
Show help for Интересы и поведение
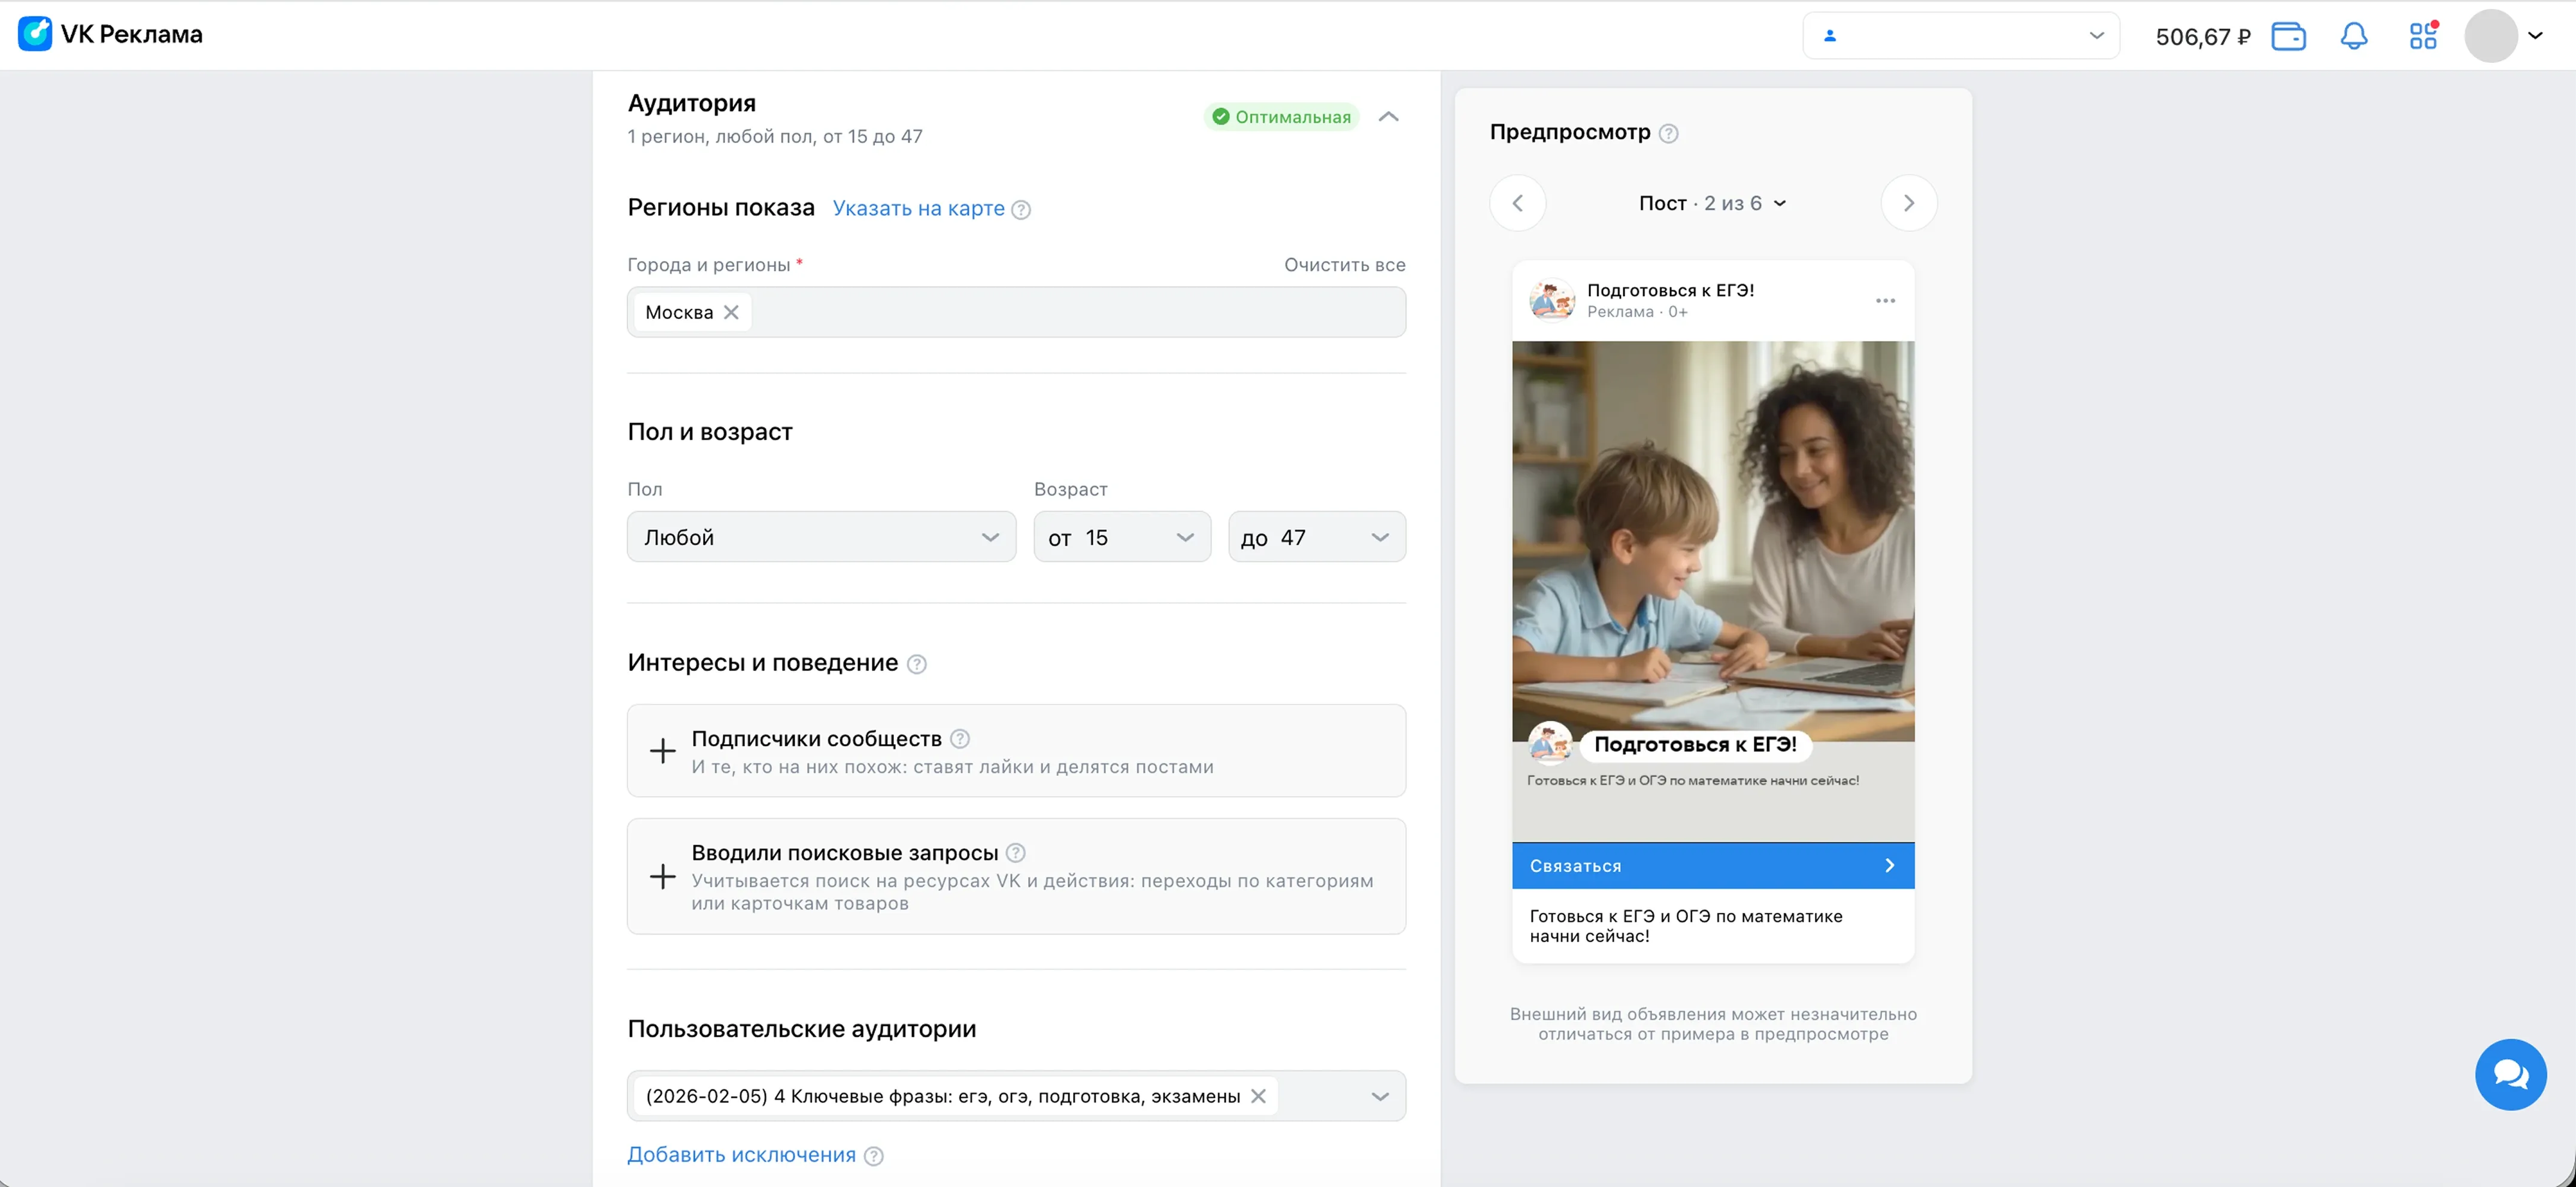(916, 664)
